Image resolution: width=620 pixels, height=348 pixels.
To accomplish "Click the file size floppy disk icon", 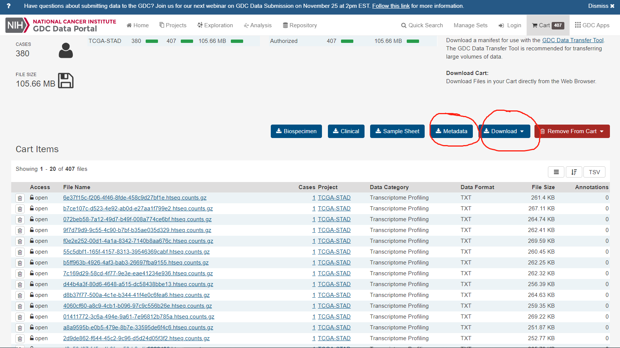I will (x=66, y=81).
